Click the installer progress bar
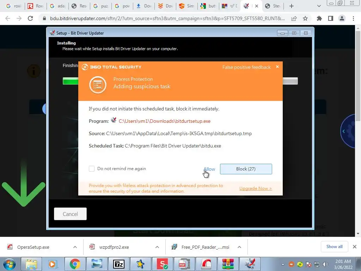361x271 pixels. tap(180, 81)
